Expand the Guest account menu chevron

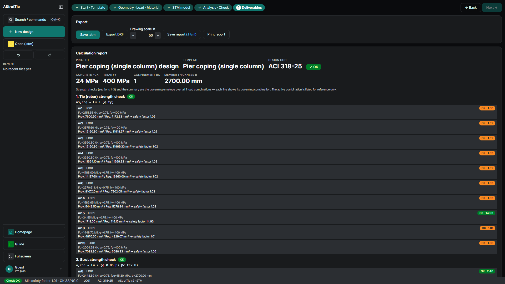(x=61, y=269)
